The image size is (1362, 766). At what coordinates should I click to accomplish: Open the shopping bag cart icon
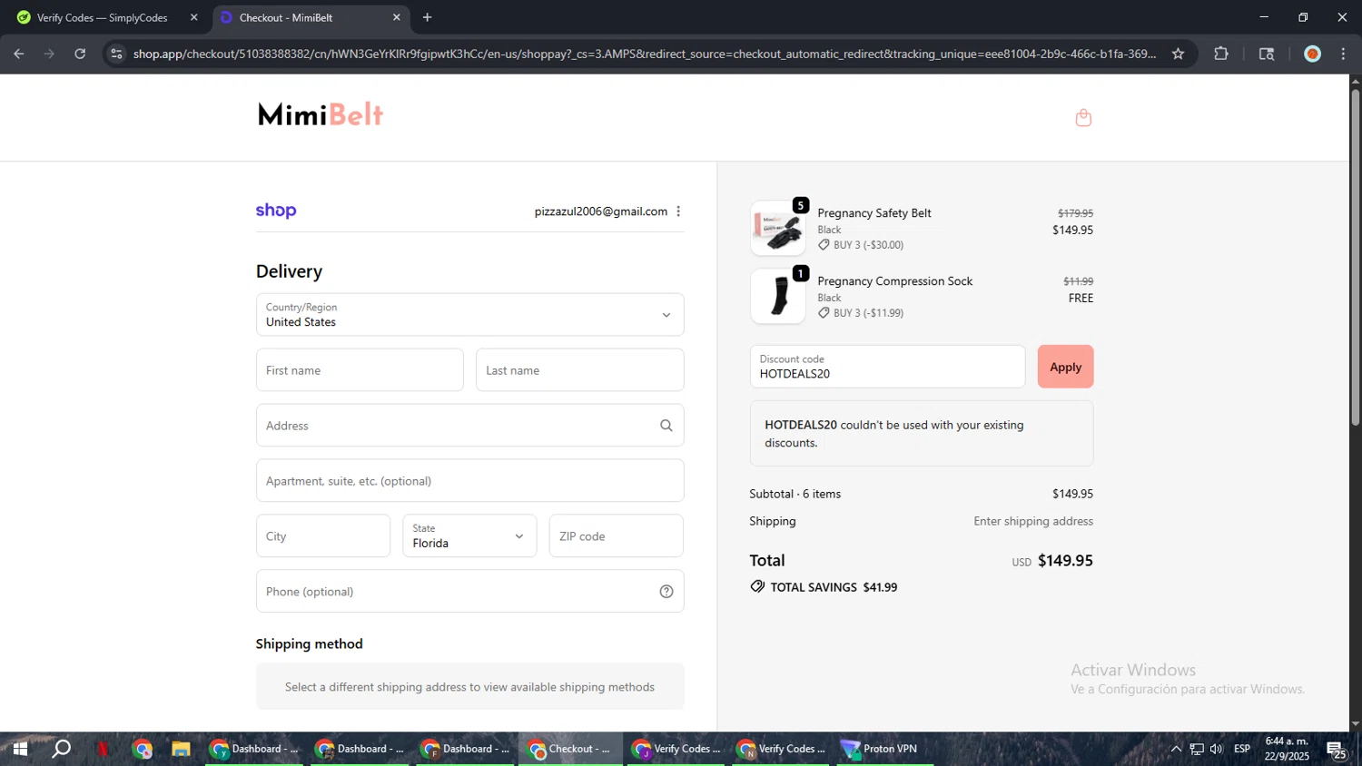1083,117
